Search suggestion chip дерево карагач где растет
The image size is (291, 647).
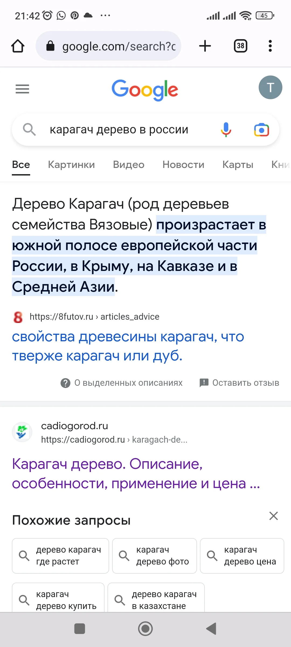coord(60,556)
